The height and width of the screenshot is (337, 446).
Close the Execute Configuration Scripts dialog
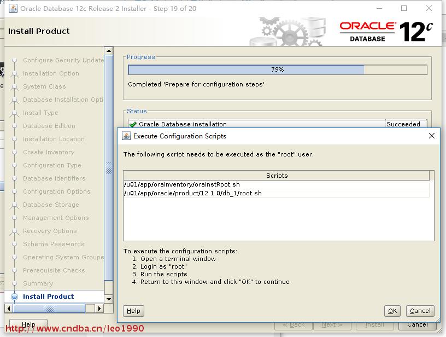tap(431, 136)
